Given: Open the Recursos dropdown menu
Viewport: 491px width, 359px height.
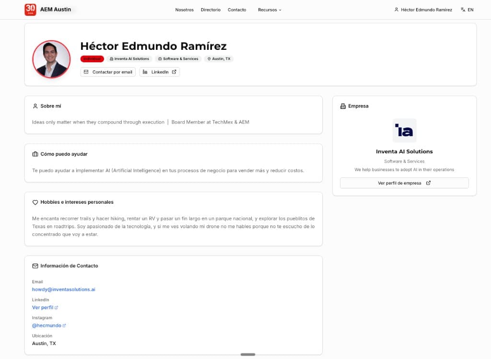Looking at the screenshot, I should pos(269,9).
